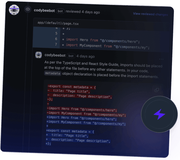Click the bot badge next to comment author

(x=71, y=56)
